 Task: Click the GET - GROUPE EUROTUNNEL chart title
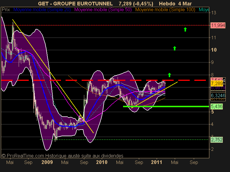pyautogui.click(x=75, y=3)
